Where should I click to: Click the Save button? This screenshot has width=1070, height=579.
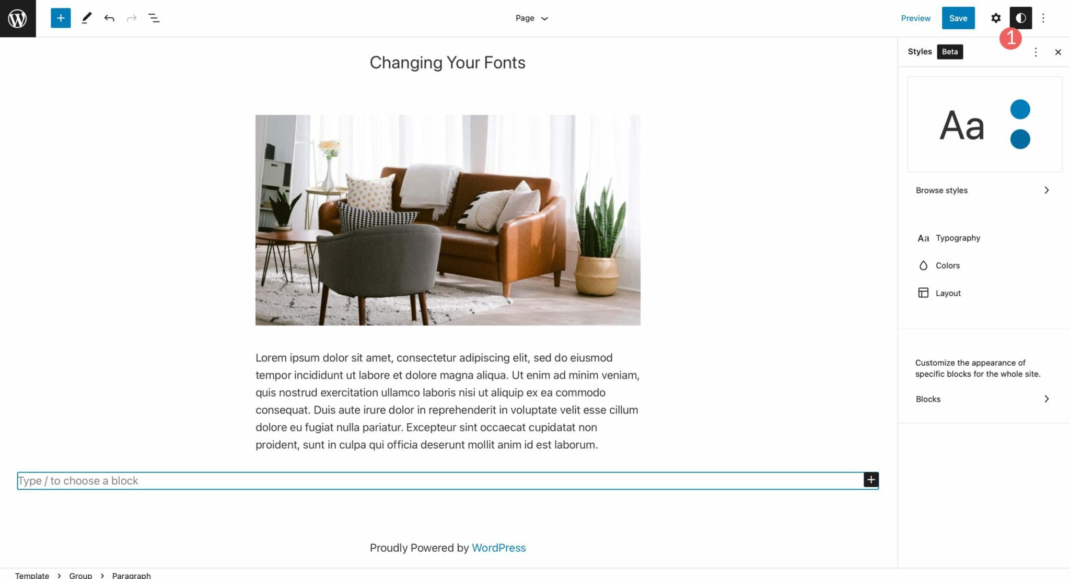click(958, 18)
